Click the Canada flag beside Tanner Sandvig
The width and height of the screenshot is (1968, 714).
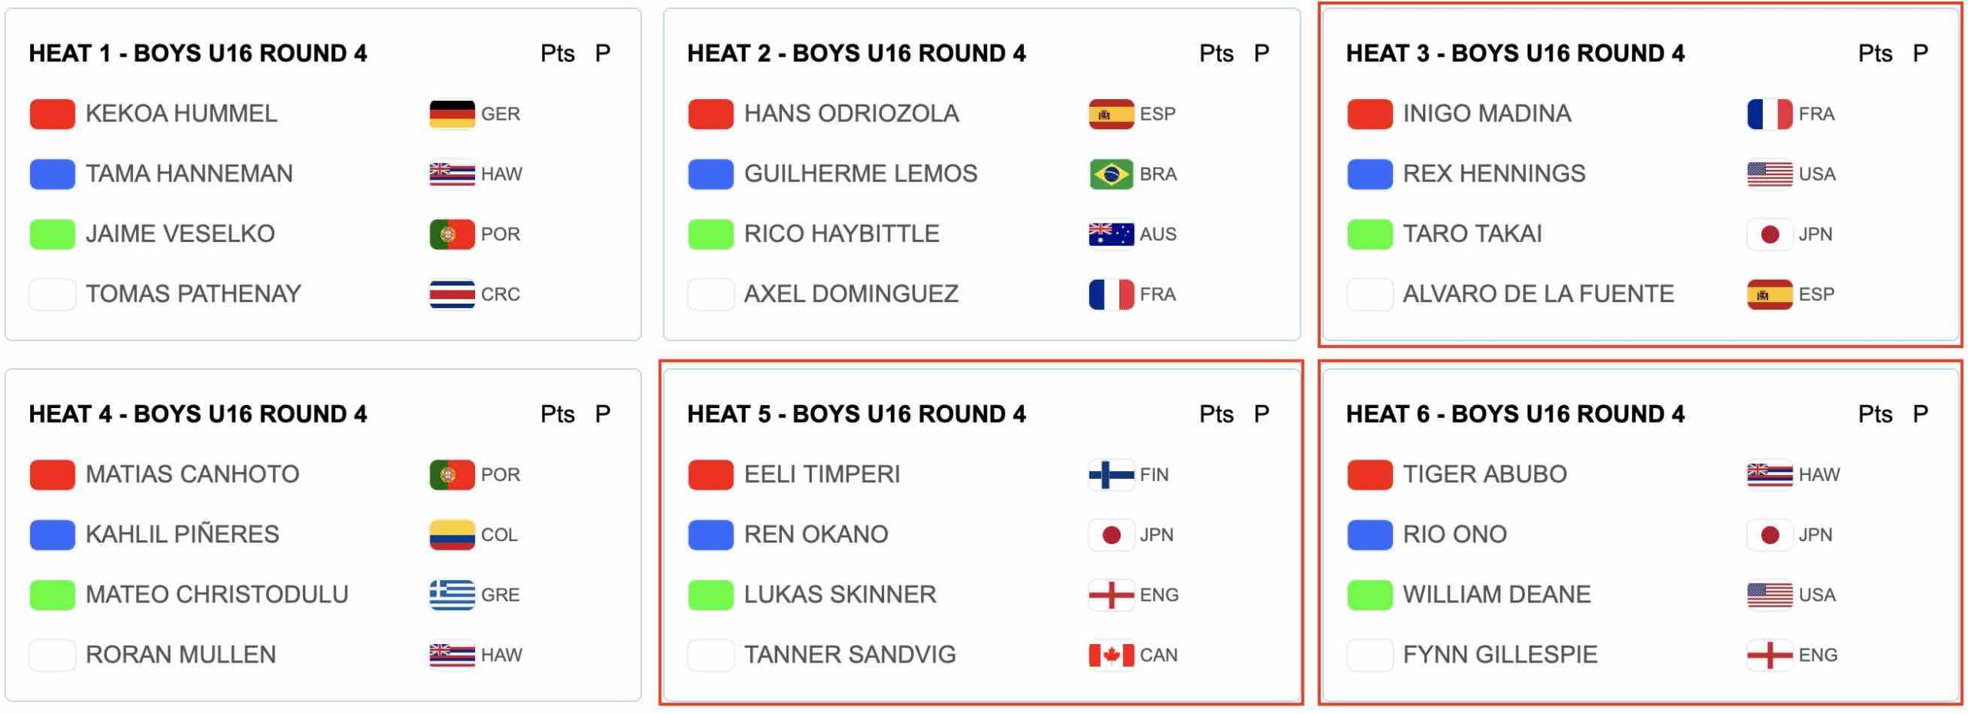pyautogui.click(x=1110, y=654)
